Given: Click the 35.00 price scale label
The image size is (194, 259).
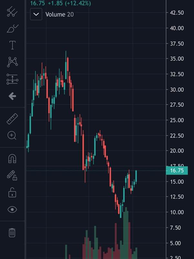Looking at the screenshot, I should (177, 59).
